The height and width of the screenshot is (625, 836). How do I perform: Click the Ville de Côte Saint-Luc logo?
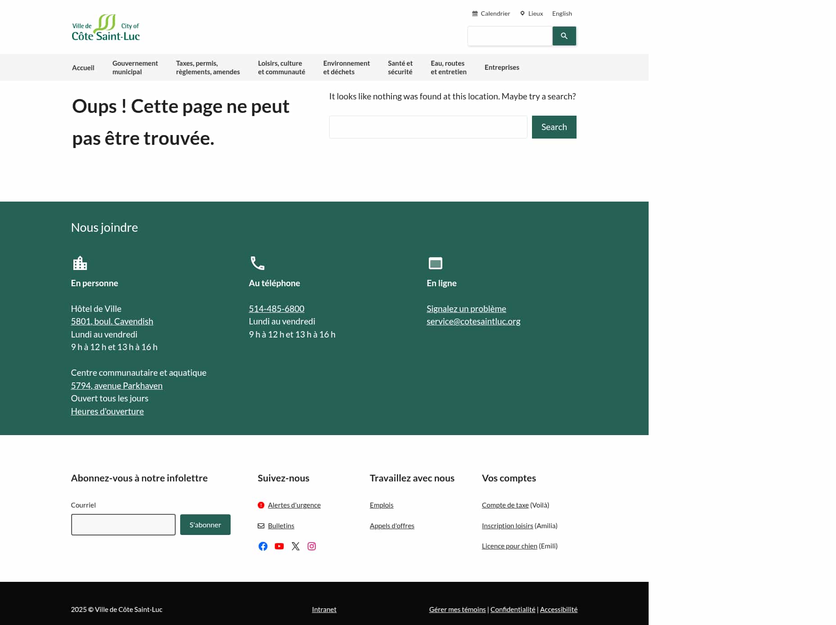coord(105,27)
